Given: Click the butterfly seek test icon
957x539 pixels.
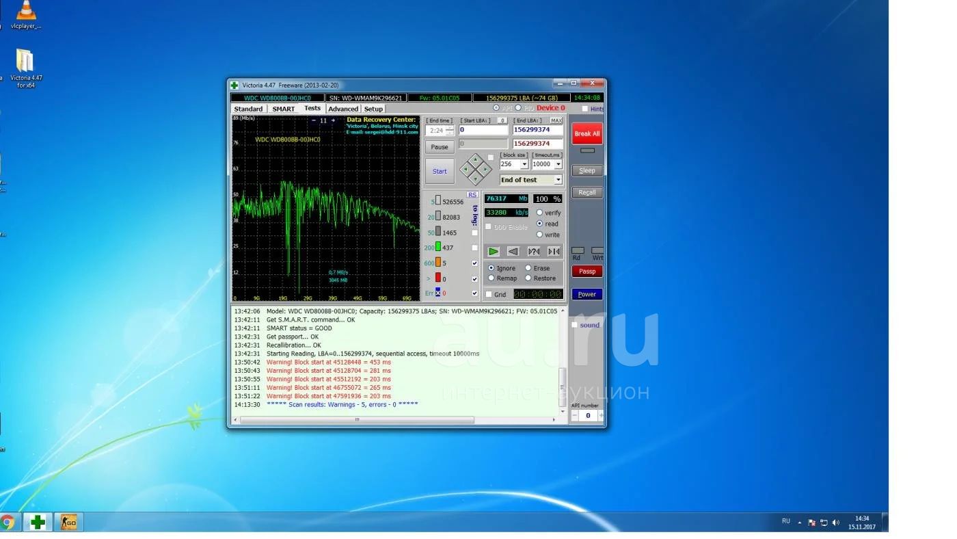Looking at the screenshot, I should [554, 252].
